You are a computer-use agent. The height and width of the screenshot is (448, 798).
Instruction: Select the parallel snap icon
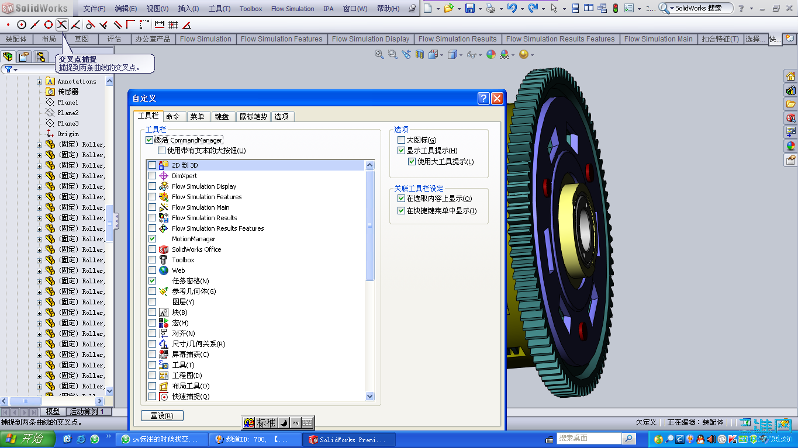117,25
